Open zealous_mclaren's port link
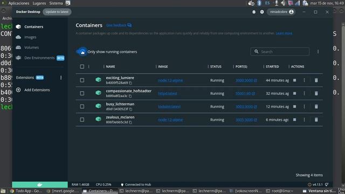Viewport: 345px width, 194px height. tap(246, 120)
